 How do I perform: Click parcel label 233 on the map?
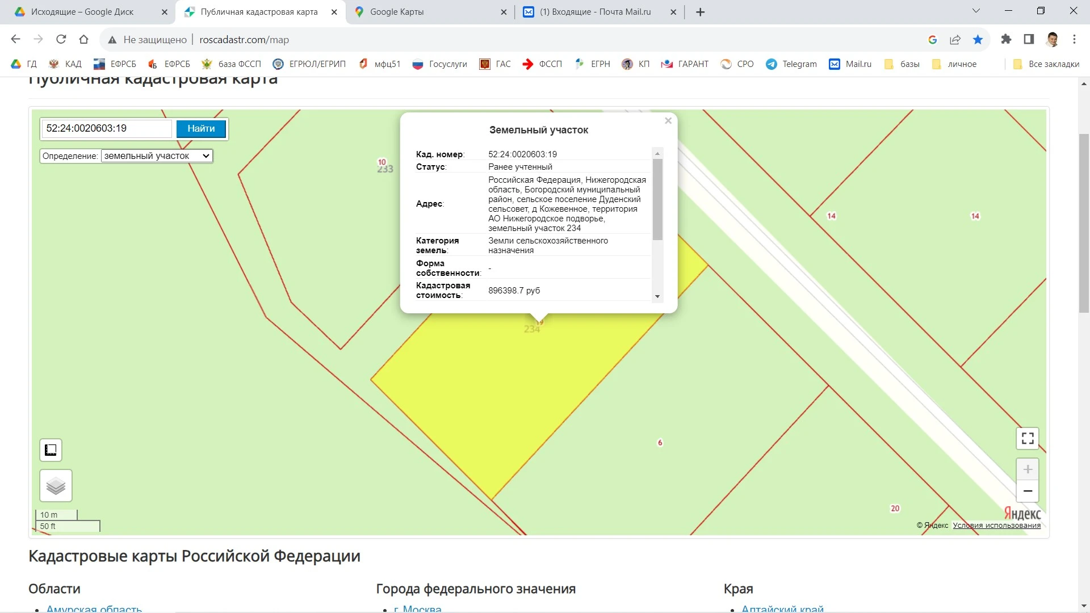click(x=385, y=169)
